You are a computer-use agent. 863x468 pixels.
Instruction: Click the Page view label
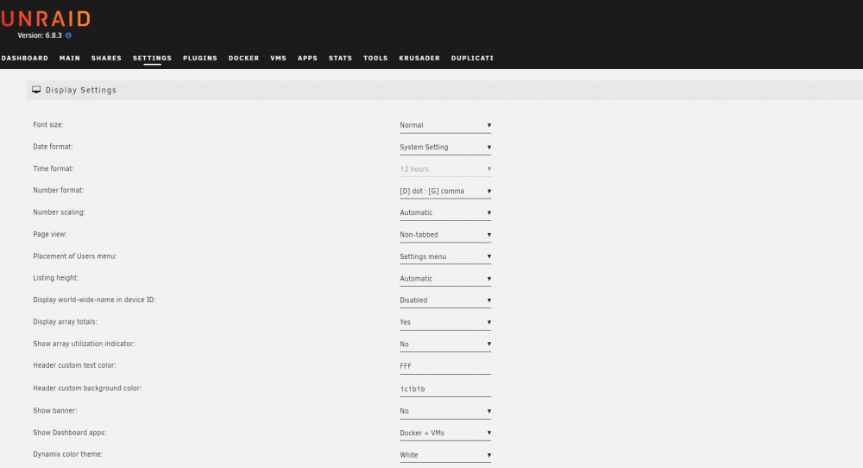[x=50, y=234]
